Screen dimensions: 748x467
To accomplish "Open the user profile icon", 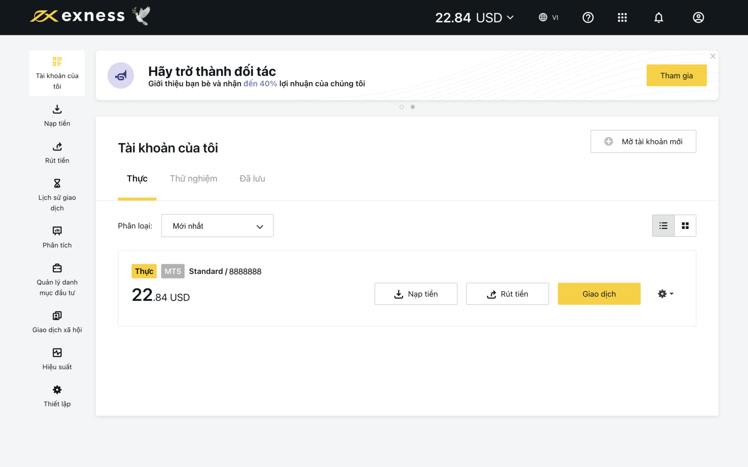I will pyautogui.click(x=698, y=17).
